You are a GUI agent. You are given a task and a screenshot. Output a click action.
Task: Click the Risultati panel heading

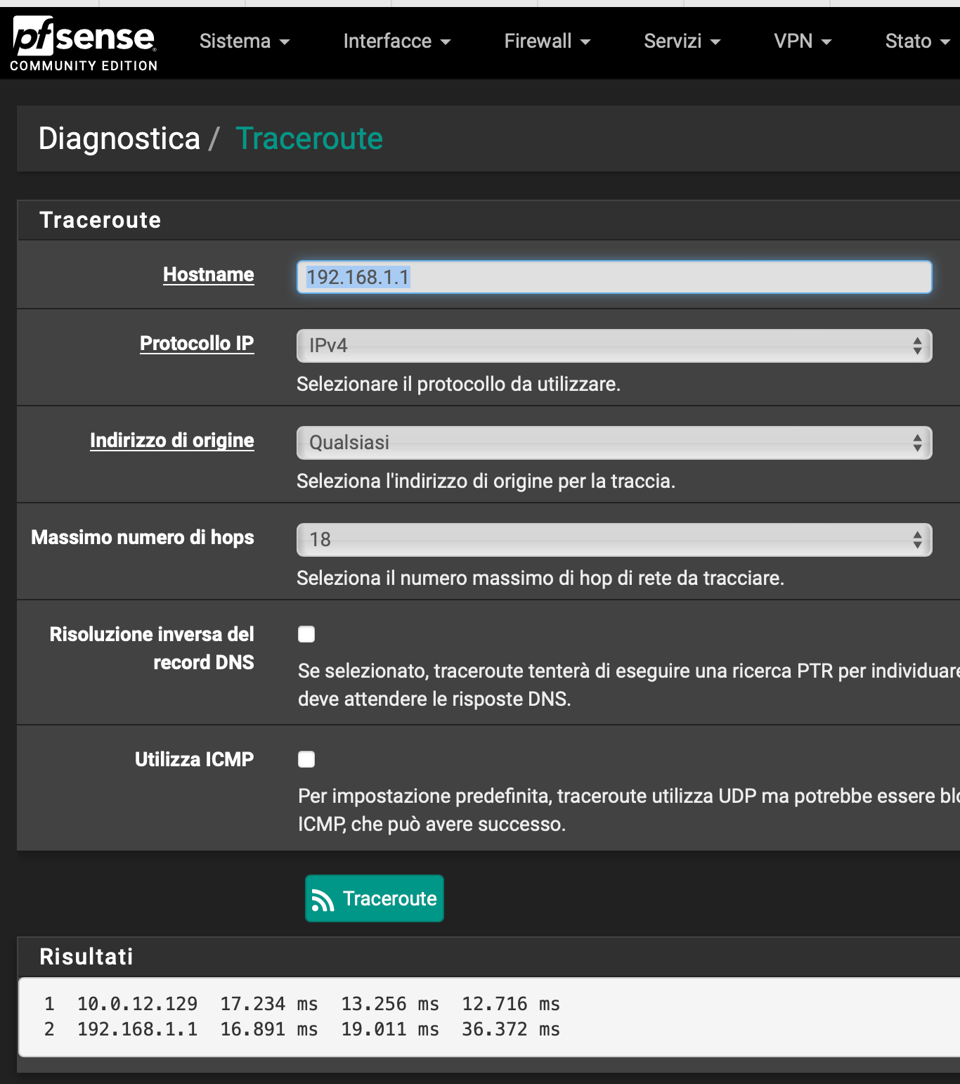[x=86, y=957]
